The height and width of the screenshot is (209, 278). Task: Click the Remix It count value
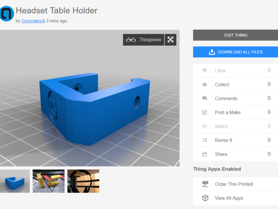point(269,140)
